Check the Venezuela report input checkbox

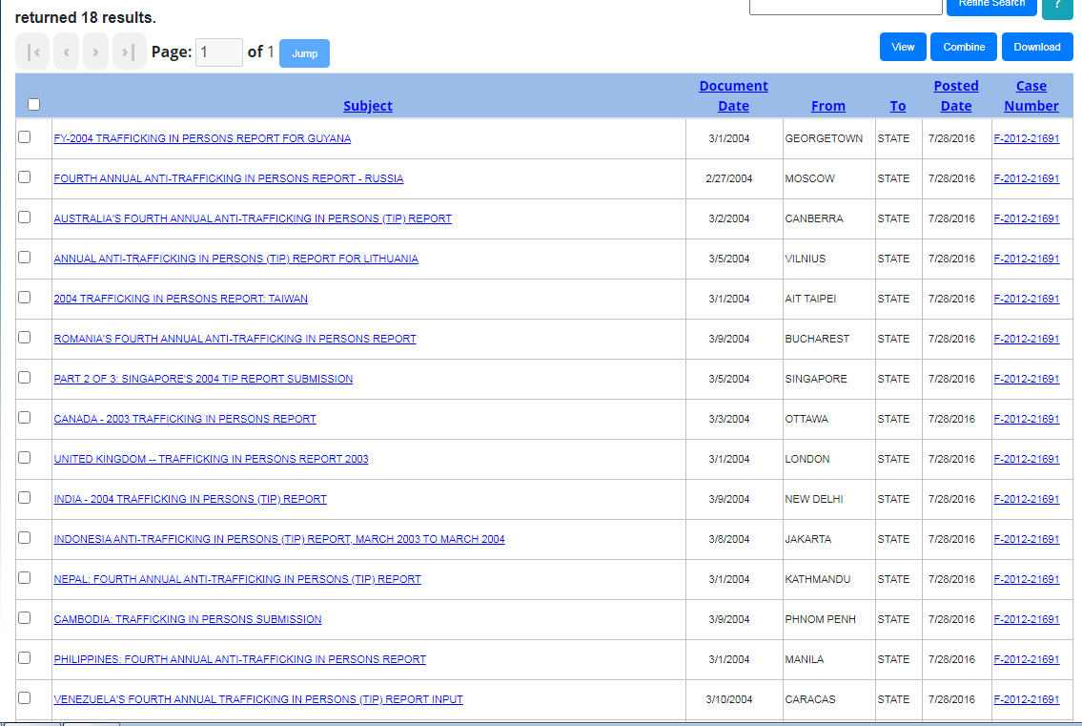click(x=25, y=697)
